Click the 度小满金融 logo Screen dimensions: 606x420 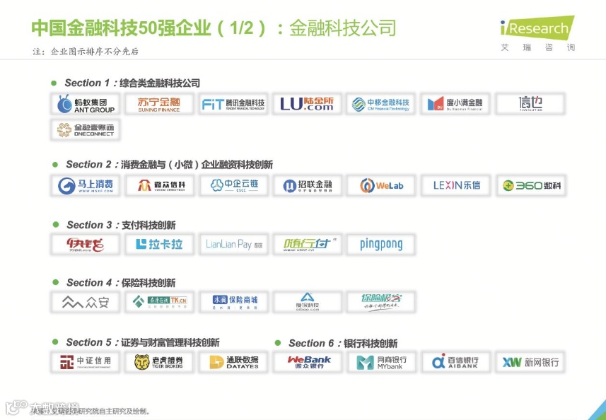point(455,104)
